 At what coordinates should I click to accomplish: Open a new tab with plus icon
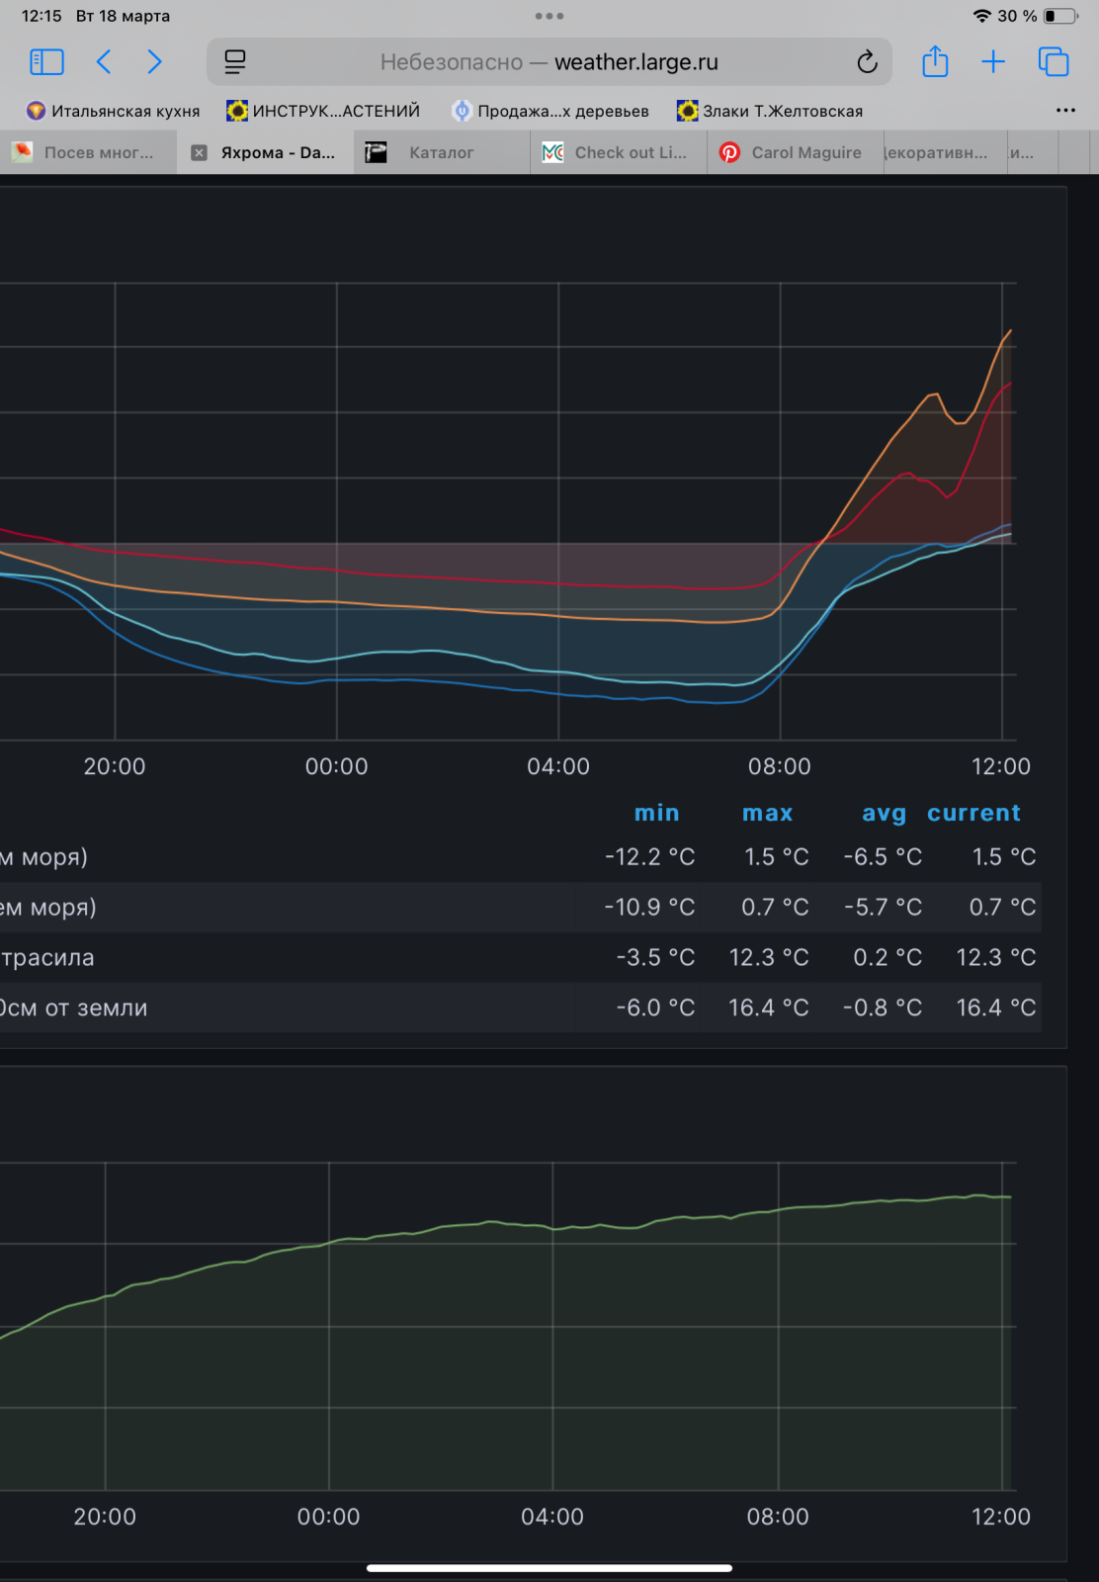pos(992,62)
